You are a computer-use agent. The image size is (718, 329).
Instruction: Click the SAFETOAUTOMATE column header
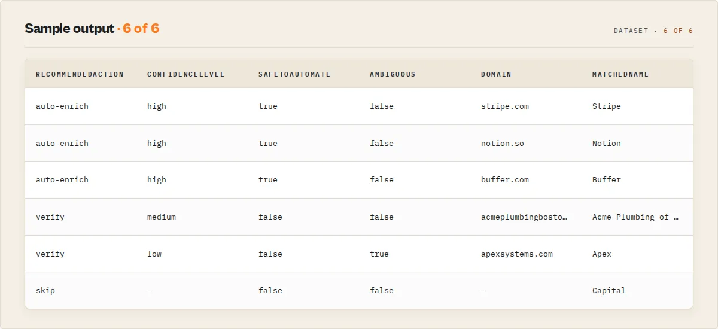[294, 74]
